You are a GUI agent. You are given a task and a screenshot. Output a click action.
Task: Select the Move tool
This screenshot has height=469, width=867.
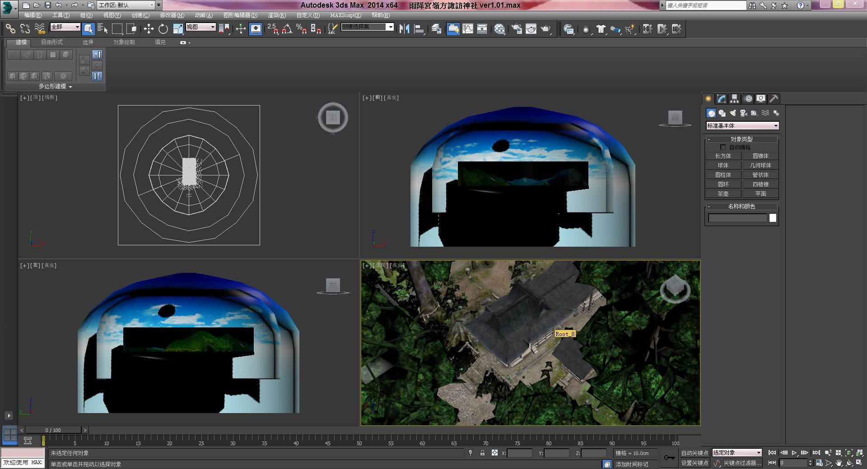pyautogui.click(x=149, y=29)
